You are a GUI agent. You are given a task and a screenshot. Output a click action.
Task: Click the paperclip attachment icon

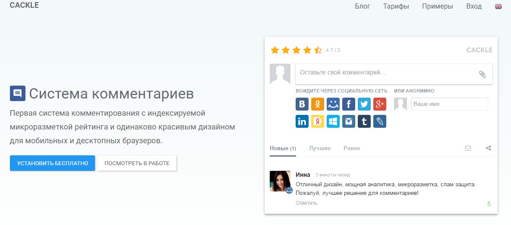click(x=483, y=74)
